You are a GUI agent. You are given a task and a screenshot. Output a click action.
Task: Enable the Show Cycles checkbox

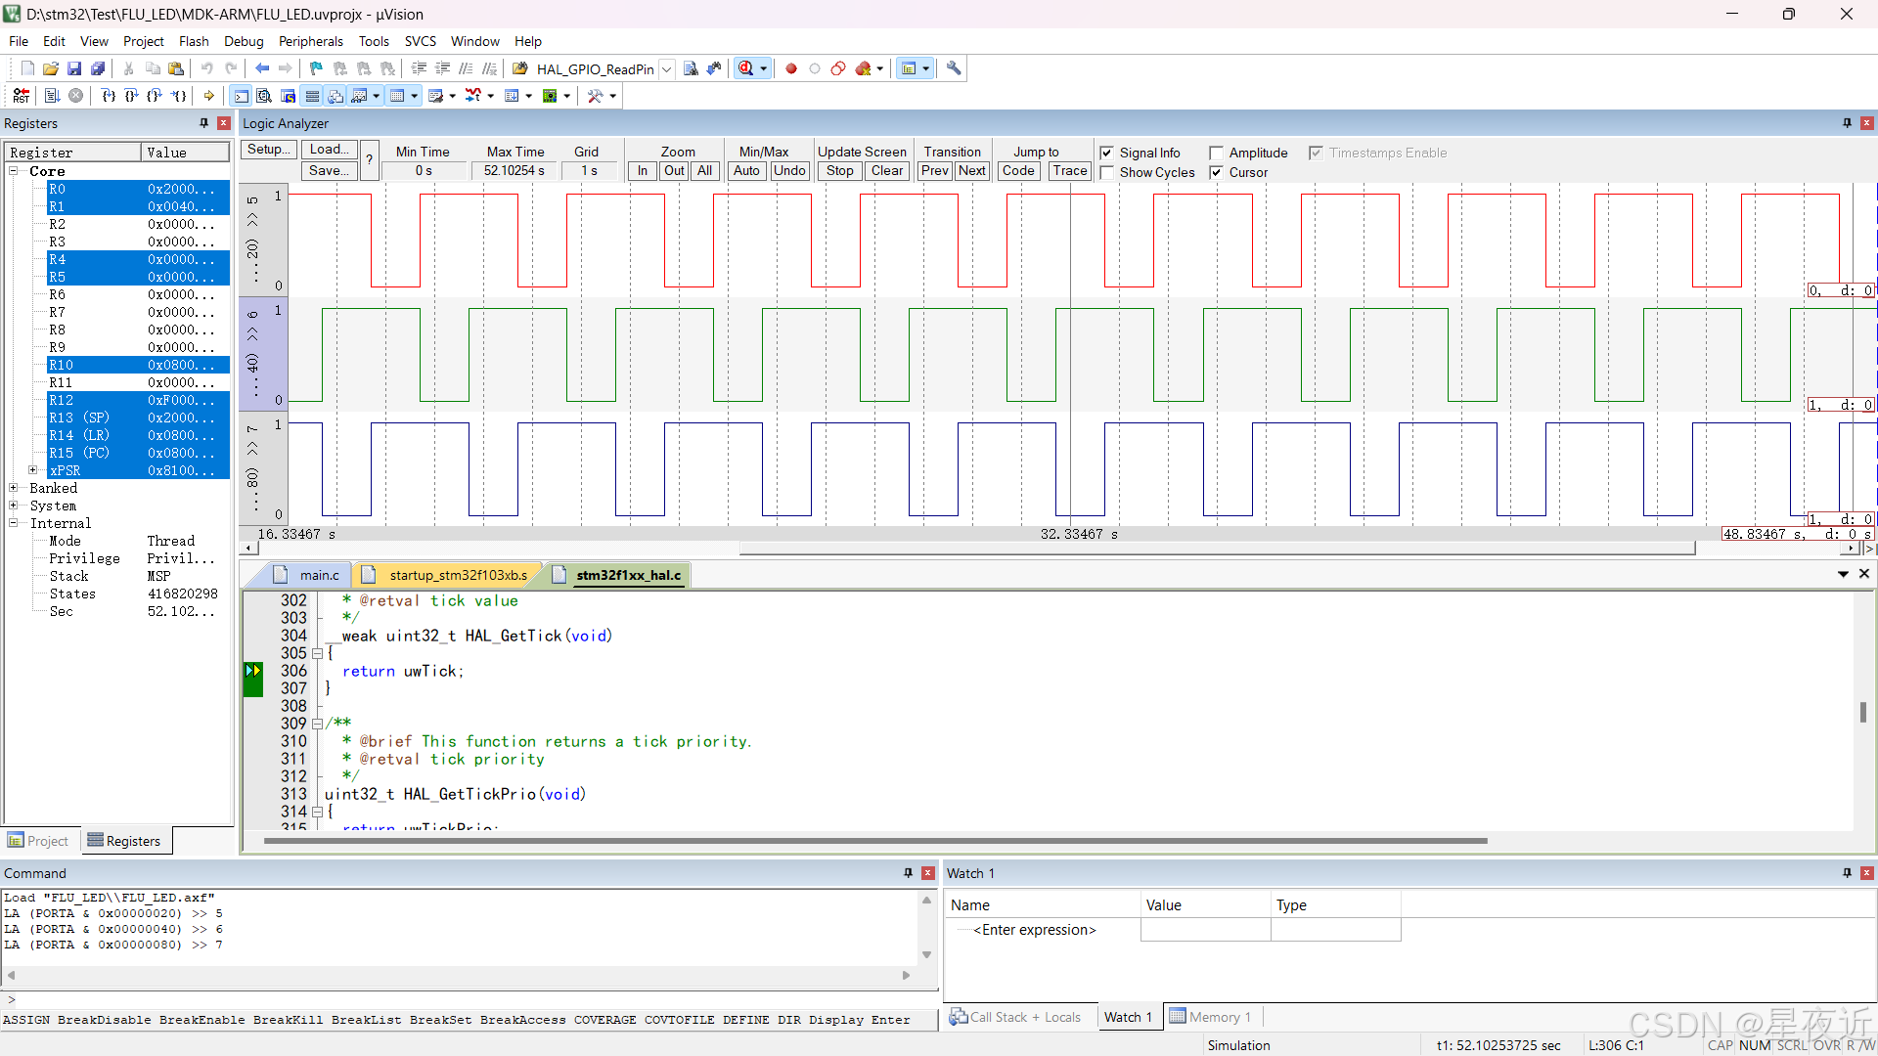pos(1106,173)
